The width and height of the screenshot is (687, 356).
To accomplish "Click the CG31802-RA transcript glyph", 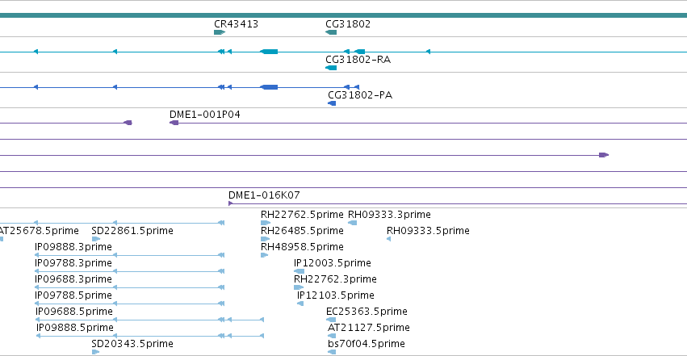I will (x=331, y=68).
